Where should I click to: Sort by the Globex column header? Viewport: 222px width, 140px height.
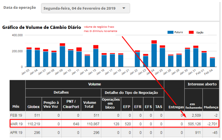(33, 107)
